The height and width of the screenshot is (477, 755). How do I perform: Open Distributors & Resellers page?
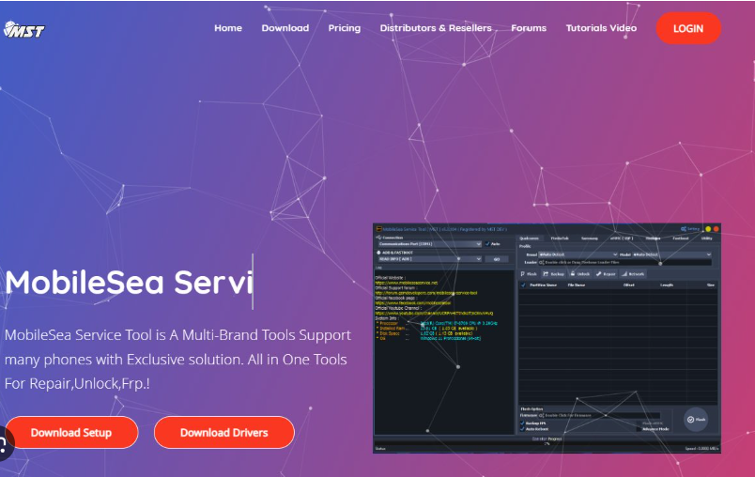(x=436, y=28)
